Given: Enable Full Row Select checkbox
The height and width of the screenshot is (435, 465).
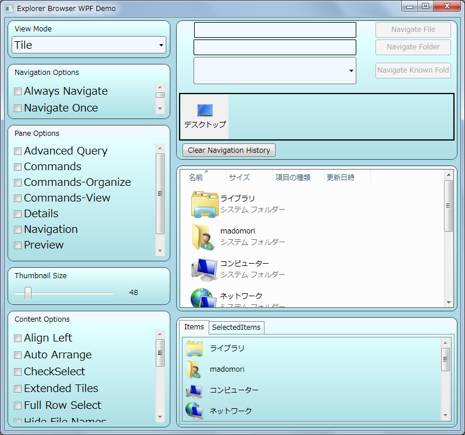Looking at the screenshot, I should [18, 405].
